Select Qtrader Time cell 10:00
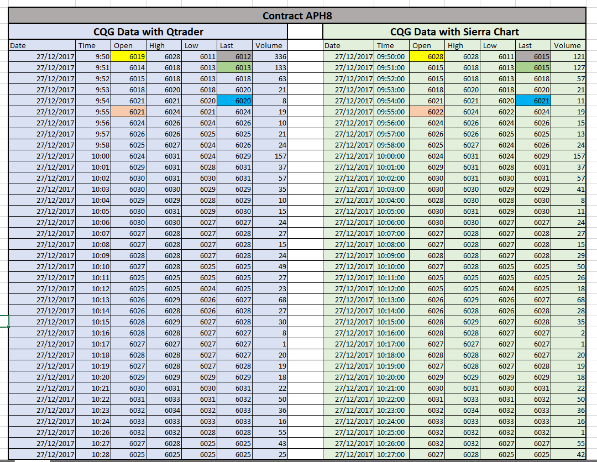 (93, 156)
